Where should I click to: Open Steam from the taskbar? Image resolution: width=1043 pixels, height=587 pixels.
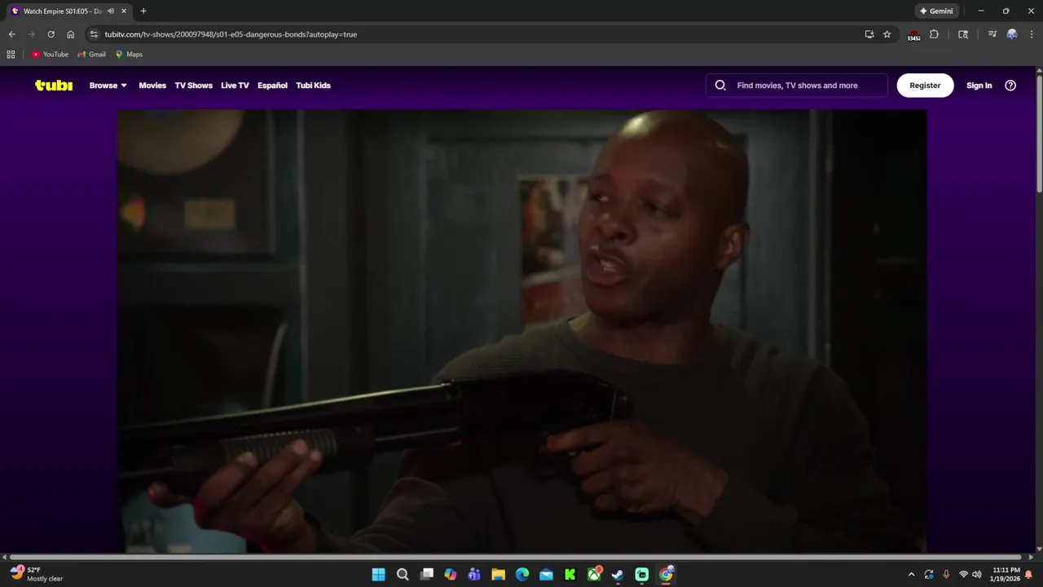pyautogui.click(x=618, y=575)
